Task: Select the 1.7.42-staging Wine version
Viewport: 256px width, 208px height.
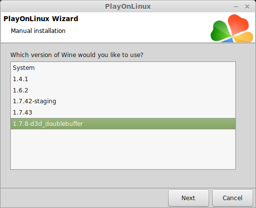Action: [123, 101]
